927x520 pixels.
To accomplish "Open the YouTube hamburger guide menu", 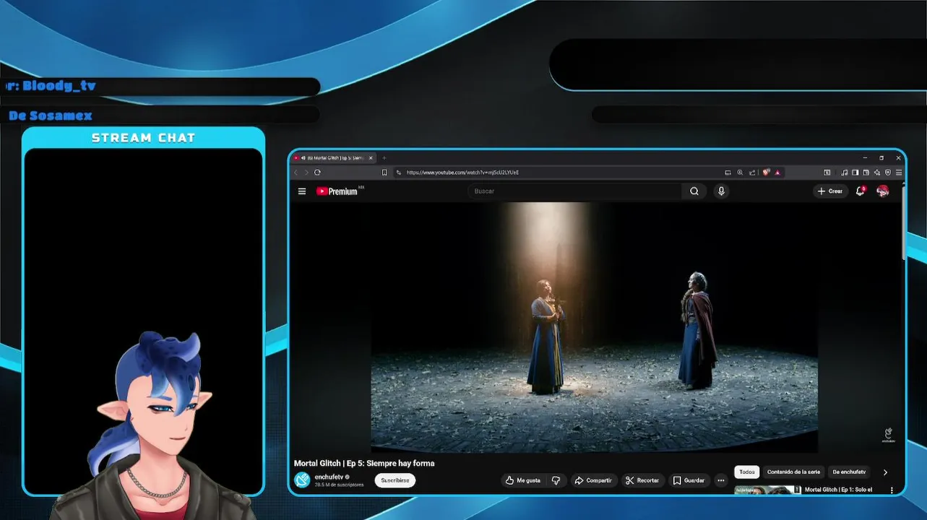I will pos(302,191).
